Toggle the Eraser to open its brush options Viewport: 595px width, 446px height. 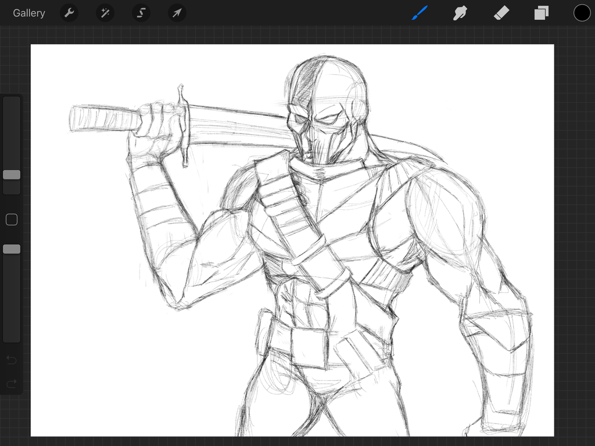click(501, 13)
